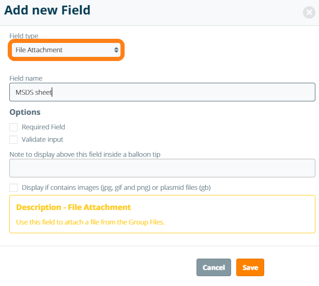Save the new field

tap(250, 267)
